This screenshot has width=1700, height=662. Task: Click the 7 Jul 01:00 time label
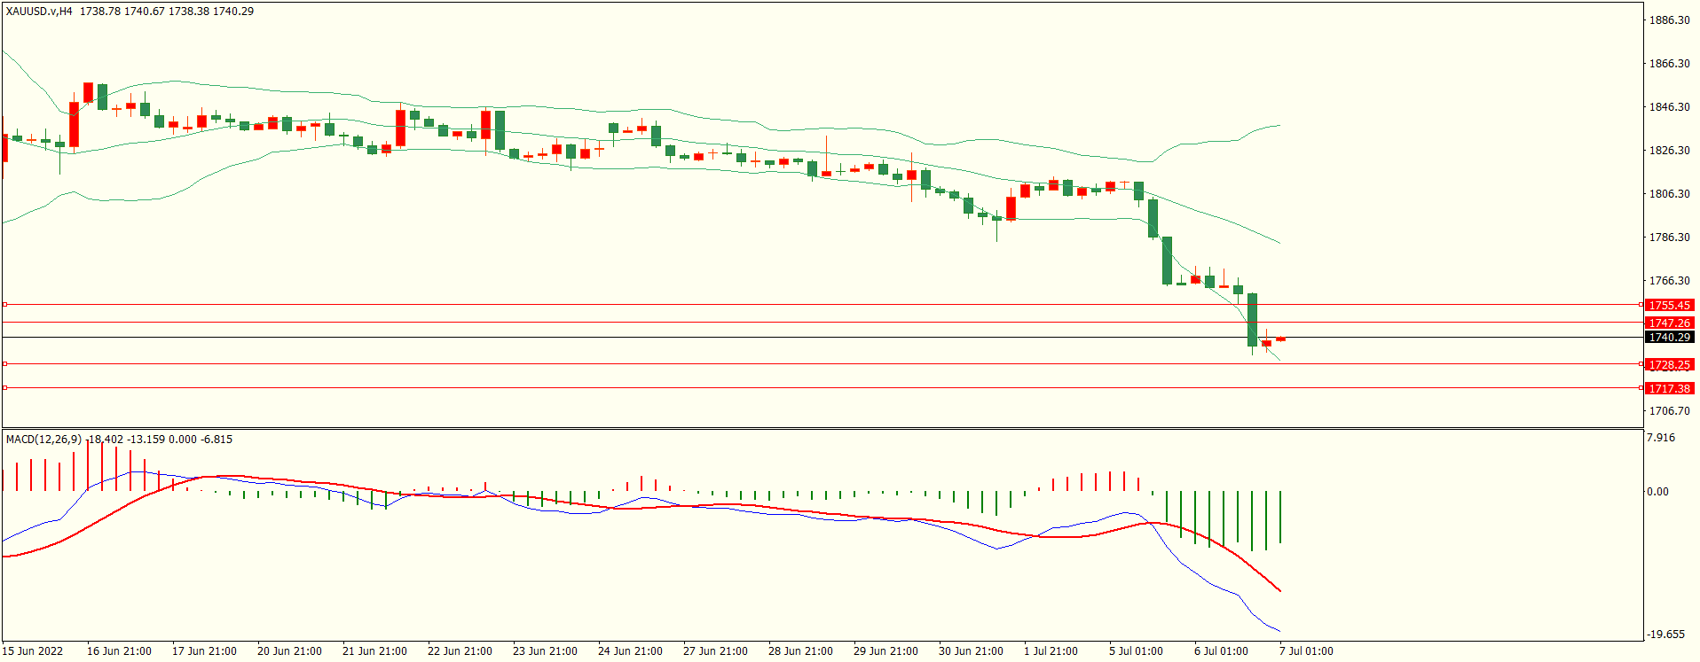[1306, 651]
